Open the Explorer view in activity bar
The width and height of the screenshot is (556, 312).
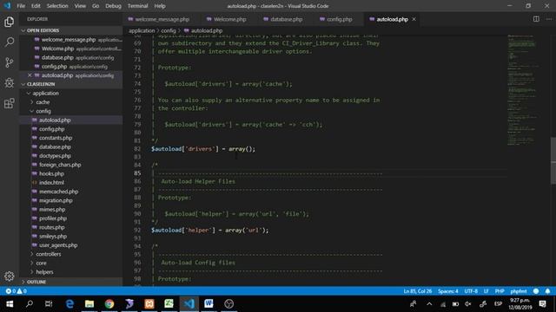[10, 22]
